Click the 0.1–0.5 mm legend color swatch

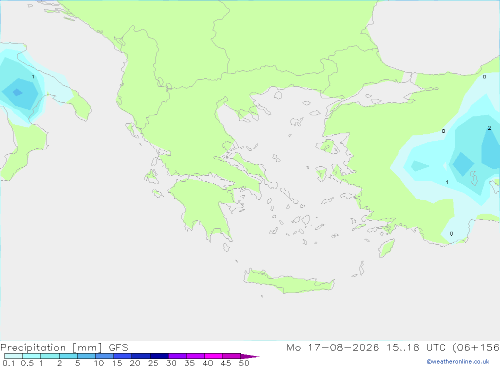pos(13,356)
